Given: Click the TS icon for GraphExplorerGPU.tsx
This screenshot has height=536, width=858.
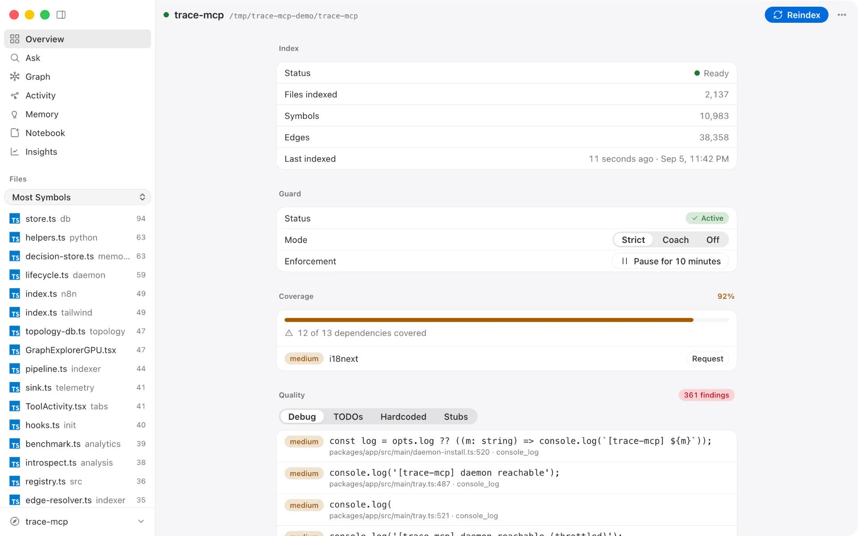Looking at the screenshot, I should tap(15, 350).
